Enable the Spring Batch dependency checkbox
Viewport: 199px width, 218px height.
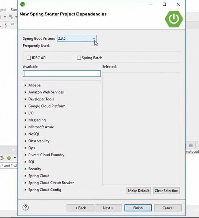(x=79, y=58)
